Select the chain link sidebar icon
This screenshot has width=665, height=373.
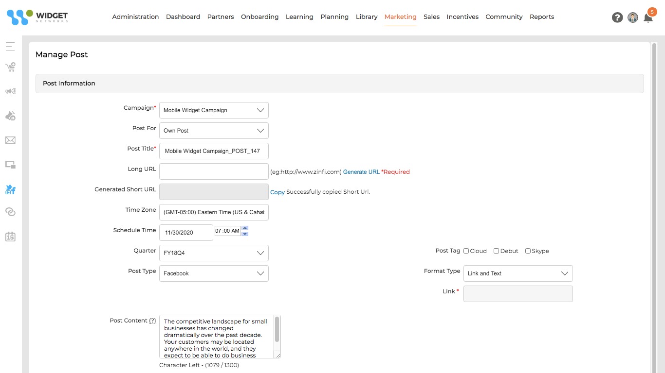[10, 212]
